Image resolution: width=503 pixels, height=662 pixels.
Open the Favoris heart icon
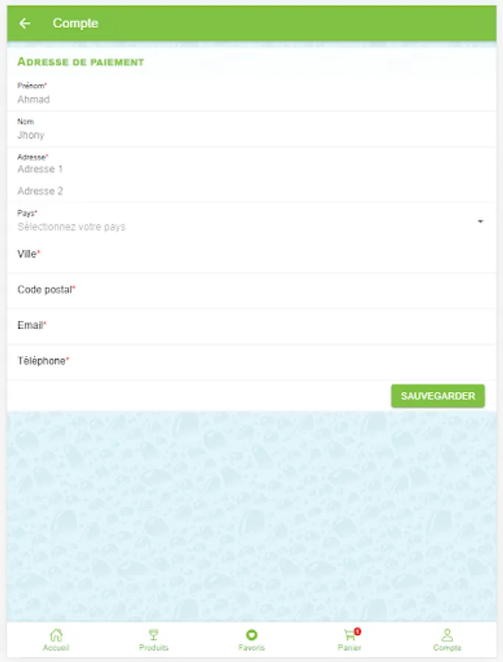pyautogui.click(x=251, y=635)
